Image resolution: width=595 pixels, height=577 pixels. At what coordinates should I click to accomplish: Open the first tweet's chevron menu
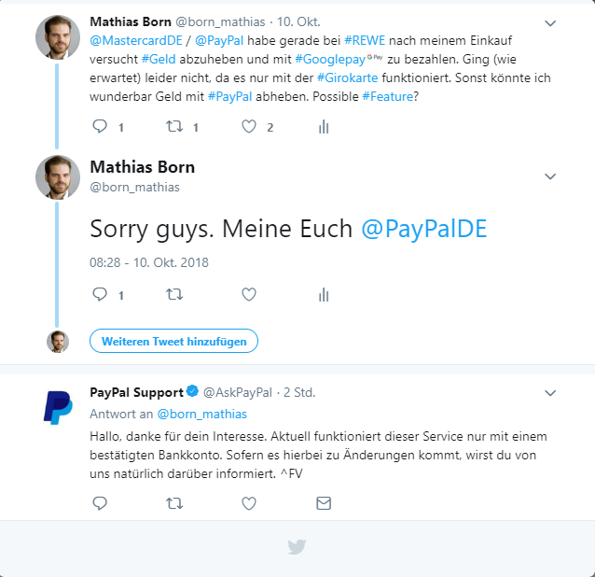coord(550,22)
